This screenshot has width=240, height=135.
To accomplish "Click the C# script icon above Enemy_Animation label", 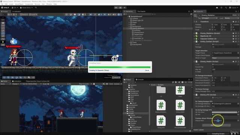I will [161, 105].
